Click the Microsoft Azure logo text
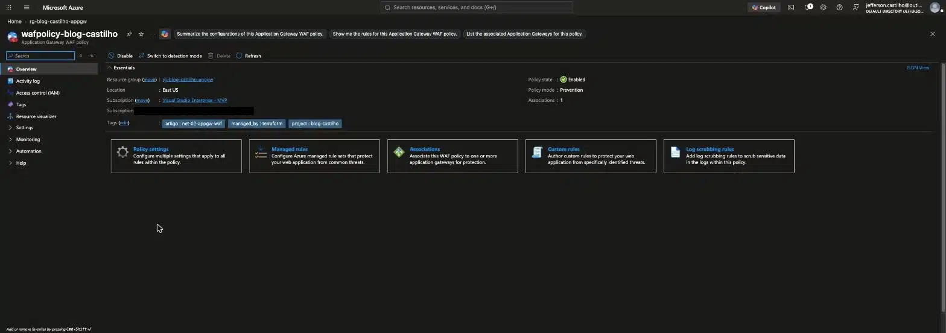 click(x=63, y=7)
